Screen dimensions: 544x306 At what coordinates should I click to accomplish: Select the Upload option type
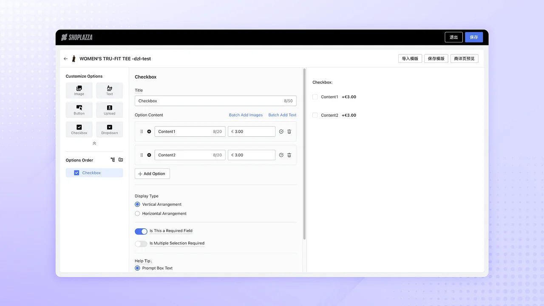pyautogui.click(x=109, y=110)
